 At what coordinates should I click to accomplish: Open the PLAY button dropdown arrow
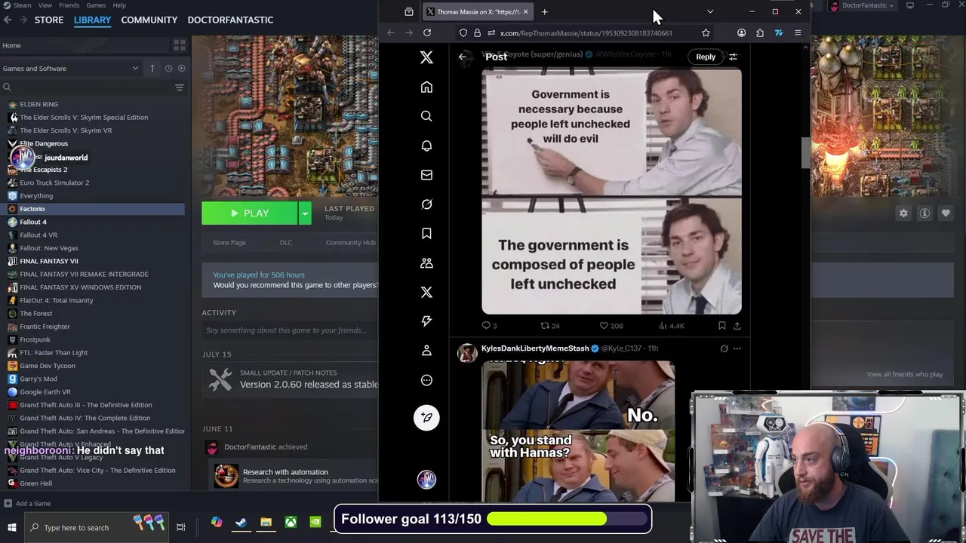tap(305, 213)
